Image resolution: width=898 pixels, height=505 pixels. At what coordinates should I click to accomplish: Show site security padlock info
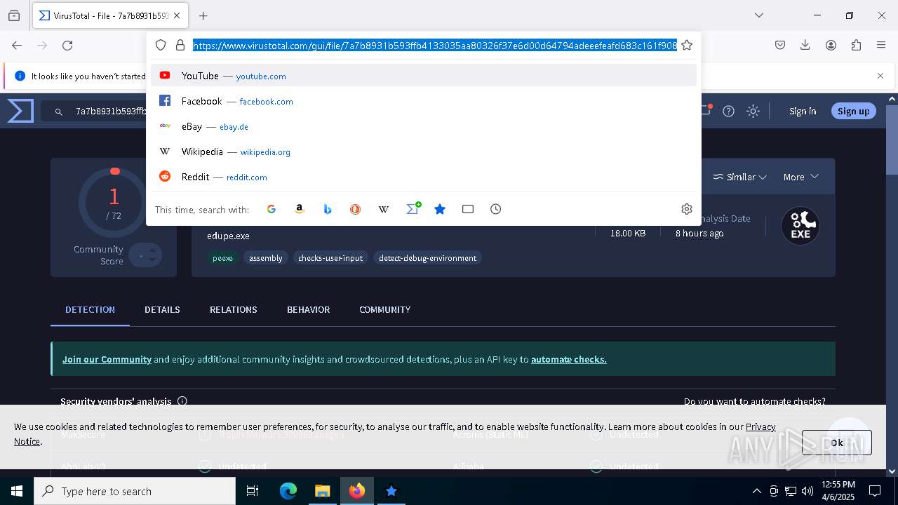[180, 45]
